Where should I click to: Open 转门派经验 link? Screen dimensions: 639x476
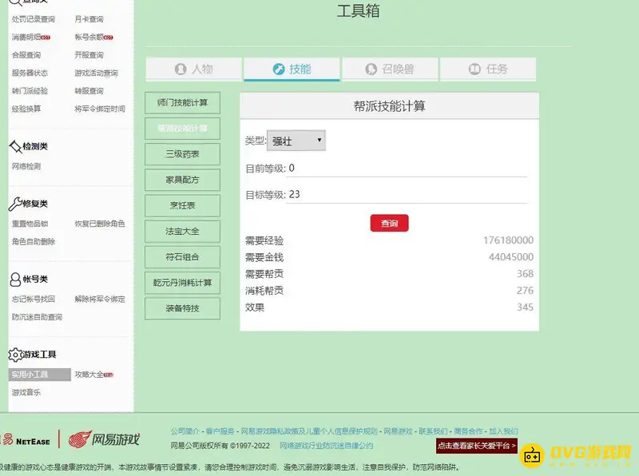pyautogui.click(x=30, y=91)
